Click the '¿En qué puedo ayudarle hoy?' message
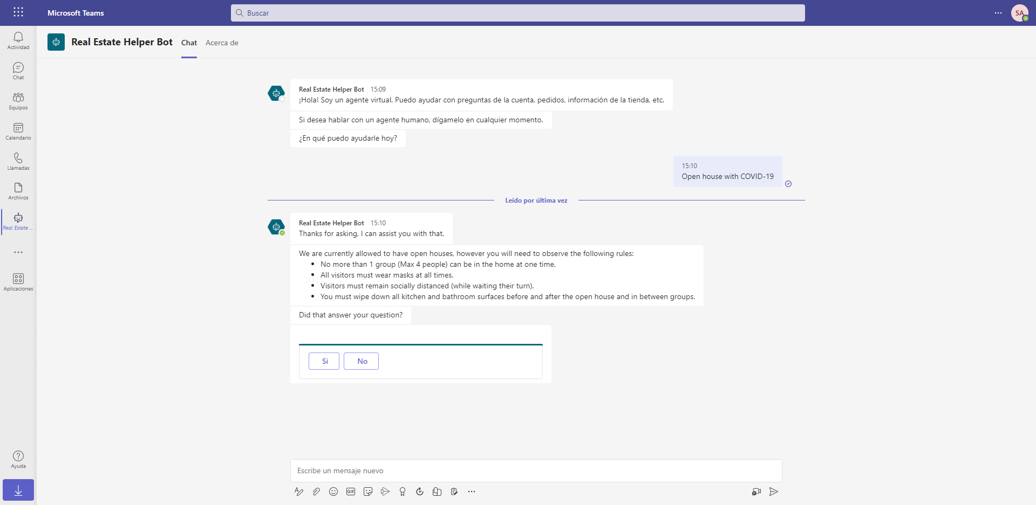Image resolution: width=1036 pixels, height=505 pixels. click(x=348, y=138)
